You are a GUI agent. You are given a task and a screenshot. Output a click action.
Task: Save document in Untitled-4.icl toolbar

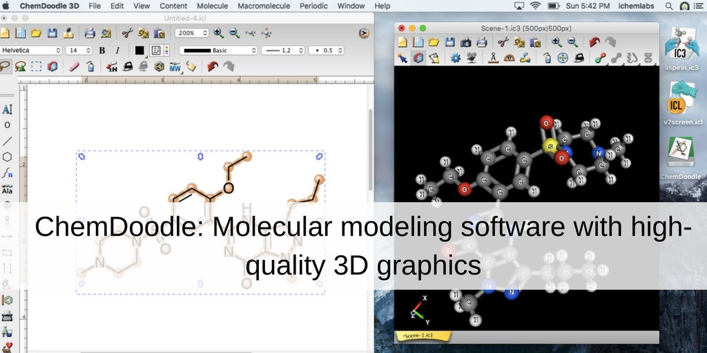point(52,33)
